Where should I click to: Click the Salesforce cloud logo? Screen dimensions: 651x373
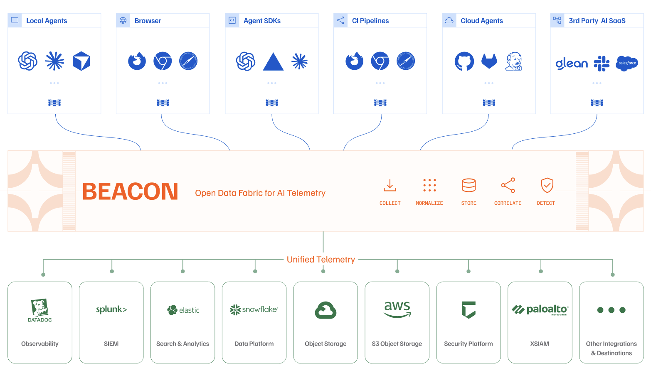(x=627, y=63)
